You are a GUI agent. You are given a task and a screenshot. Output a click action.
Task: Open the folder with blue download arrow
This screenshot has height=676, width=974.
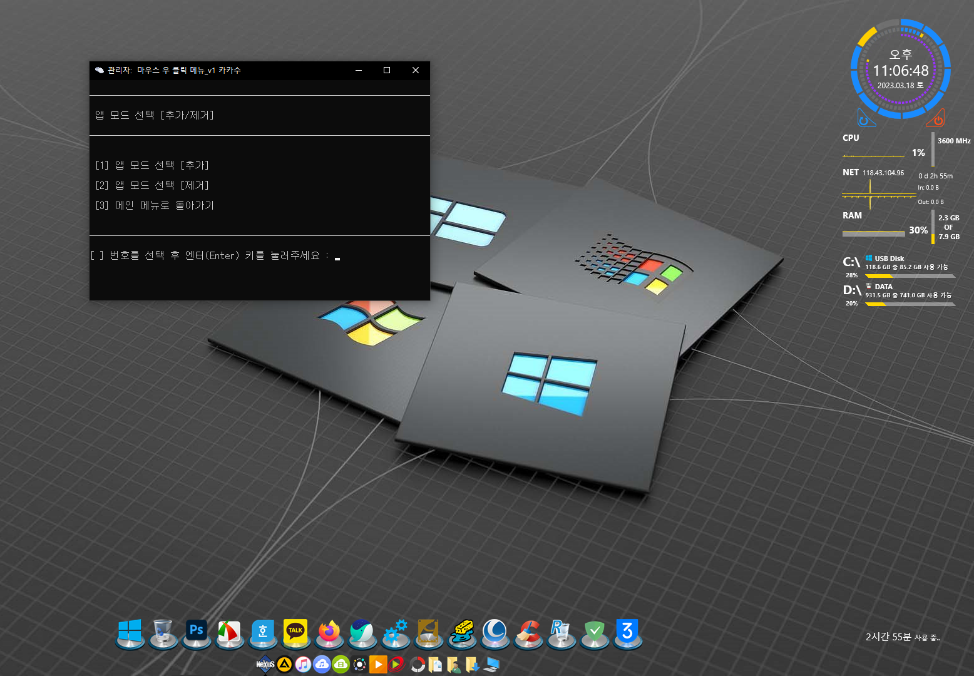(x=473, y=664)
